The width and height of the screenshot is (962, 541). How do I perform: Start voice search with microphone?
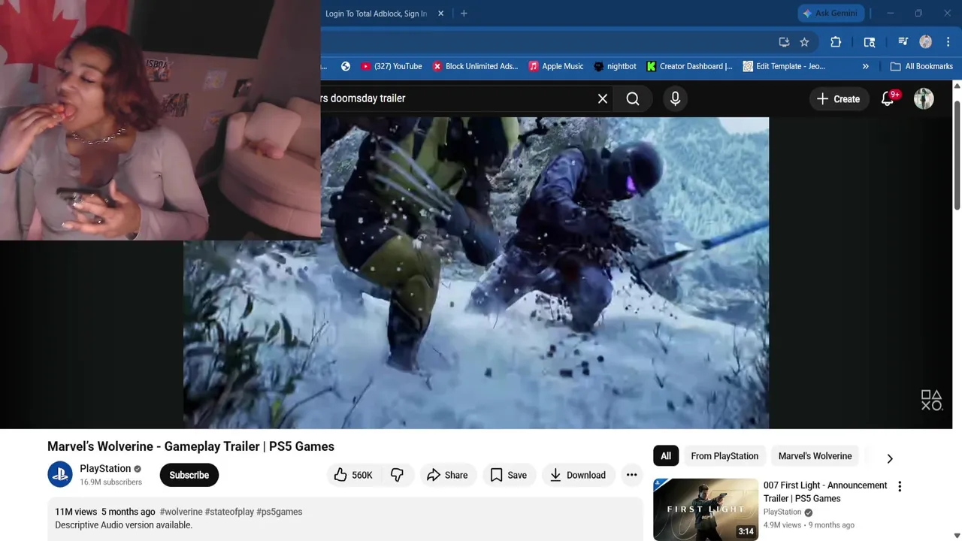(675, 98)
